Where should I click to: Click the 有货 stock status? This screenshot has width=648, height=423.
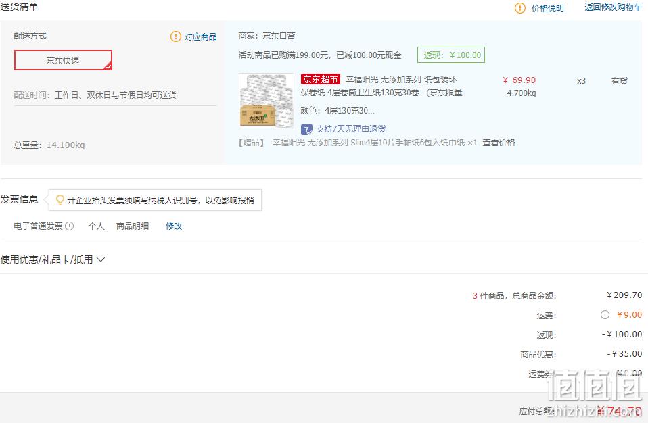coord(619,81)
